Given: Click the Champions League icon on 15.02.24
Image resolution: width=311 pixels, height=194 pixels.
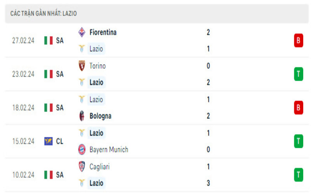Looking at the screenshot, I should coord(48,141).
